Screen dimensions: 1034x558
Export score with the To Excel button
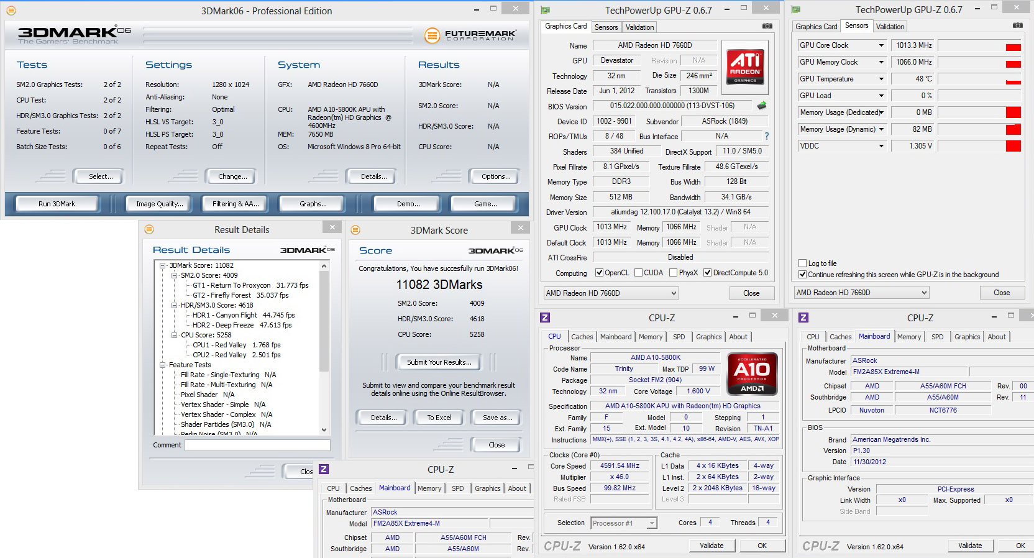(x=439, y=418)
